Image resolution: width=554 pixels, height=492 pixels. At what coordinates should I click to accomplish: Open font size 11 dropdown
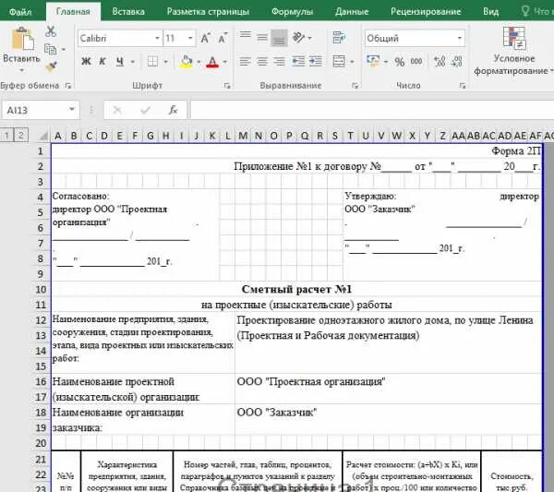[190, 38]
